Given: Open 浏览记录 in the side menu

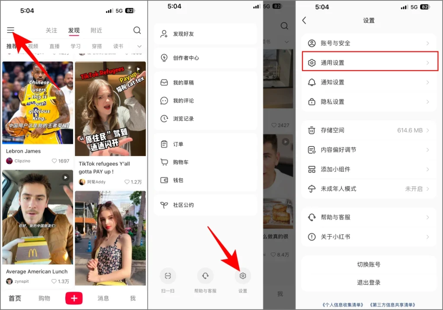Looking at the screenshot, I should click(205, 119).
